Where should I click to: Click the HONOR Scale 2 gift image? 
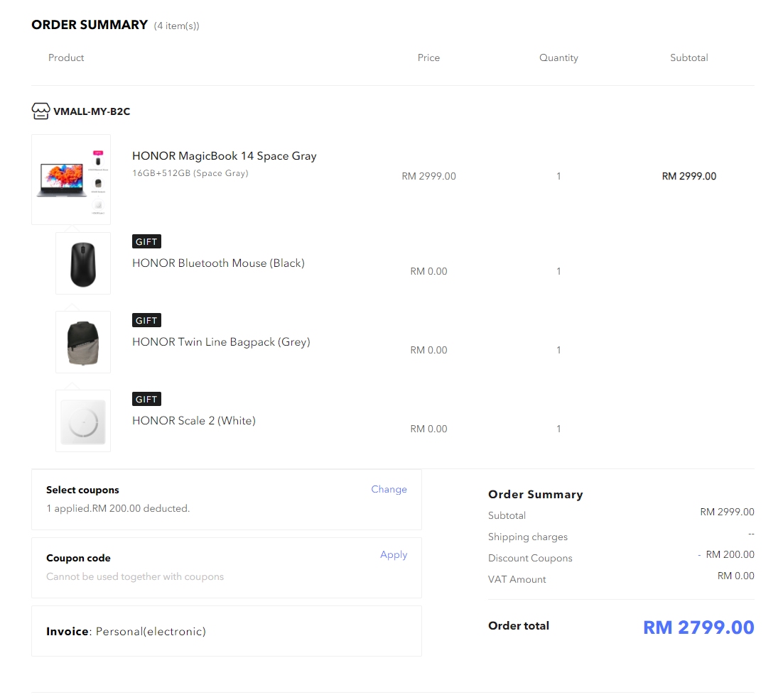point(83,421)
